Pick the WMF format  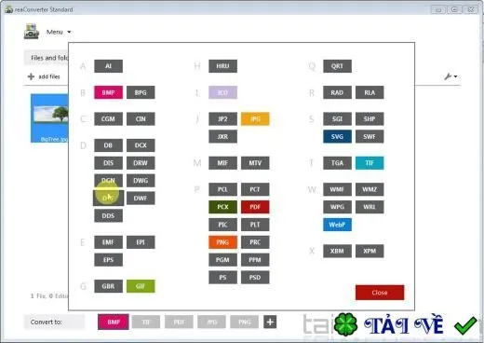[x=337, y=189]
